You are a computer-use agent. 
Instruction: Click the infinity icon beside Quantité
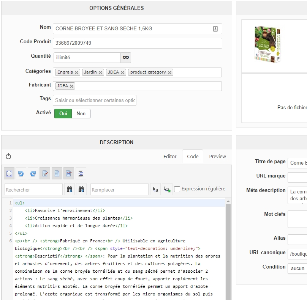(126, 58)
